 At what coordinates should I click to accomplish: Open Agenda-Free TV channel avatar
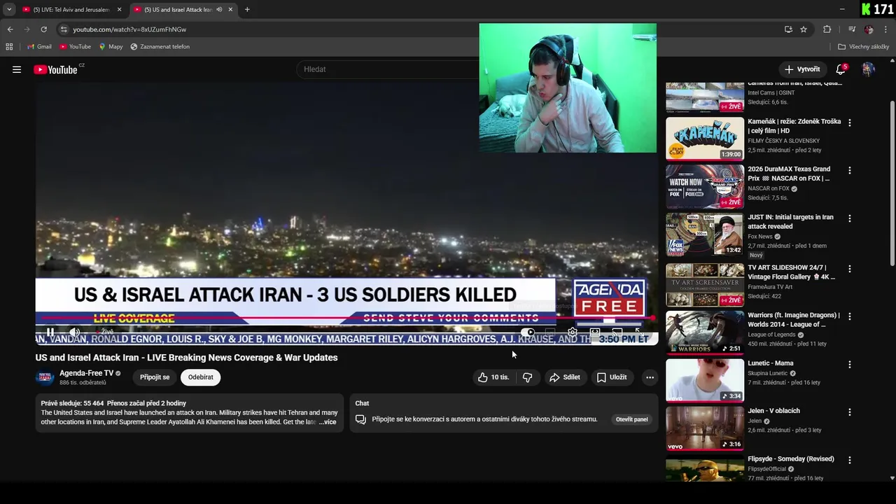(45, 377)
